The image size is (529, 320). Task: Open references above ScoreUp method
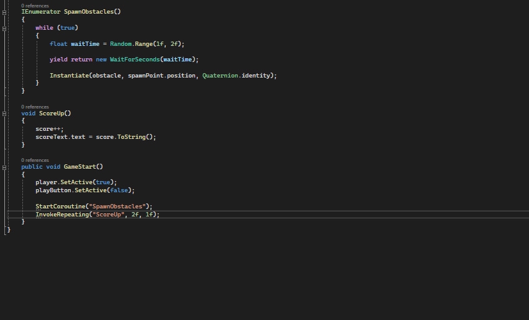[35, 107]
